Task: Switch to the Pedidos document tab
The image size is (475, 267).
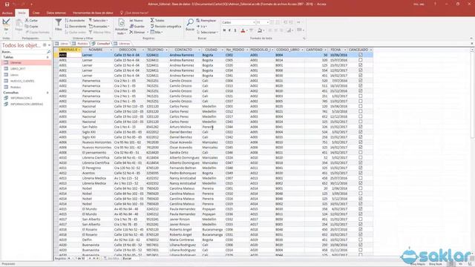Action: coord(80,44)
